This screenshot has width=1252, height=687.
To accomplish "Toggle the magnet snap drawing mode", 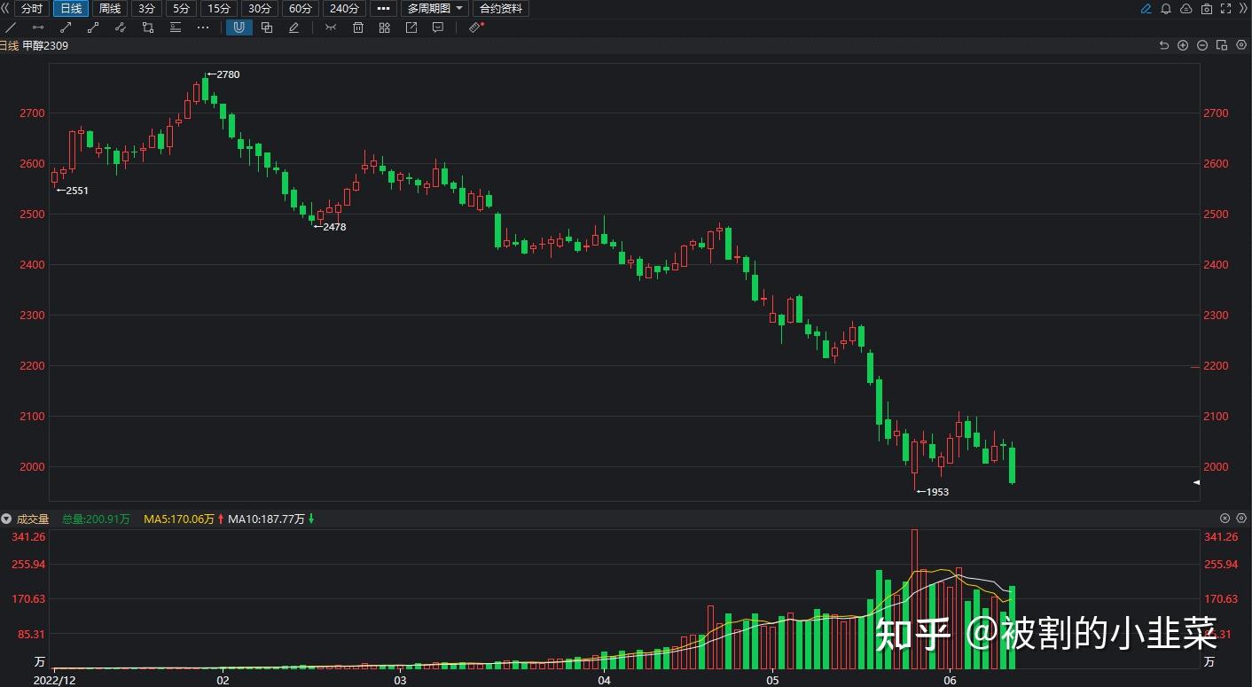I will (x=239, y=27).
